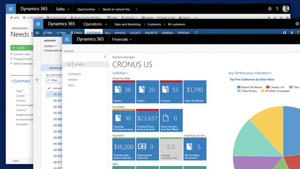Click more options ellipsis in Sales toolbar
Viewport: 300px width, 169px height.
pyautogui.click(x=196, y=18)
